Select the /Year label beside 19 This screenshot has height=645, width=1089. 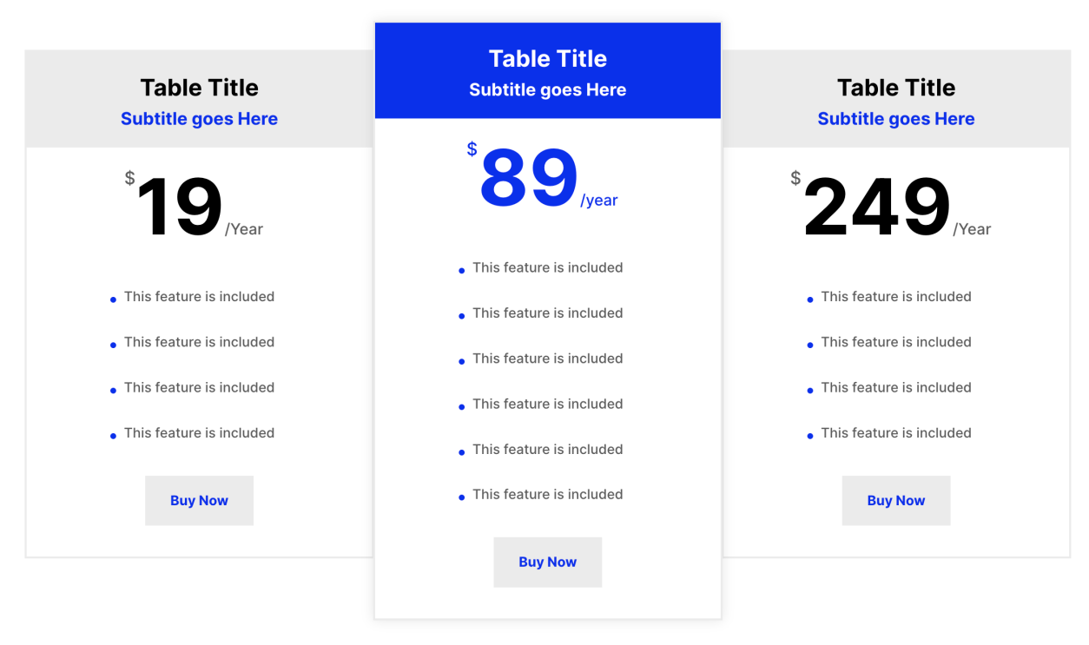point(244,229)
